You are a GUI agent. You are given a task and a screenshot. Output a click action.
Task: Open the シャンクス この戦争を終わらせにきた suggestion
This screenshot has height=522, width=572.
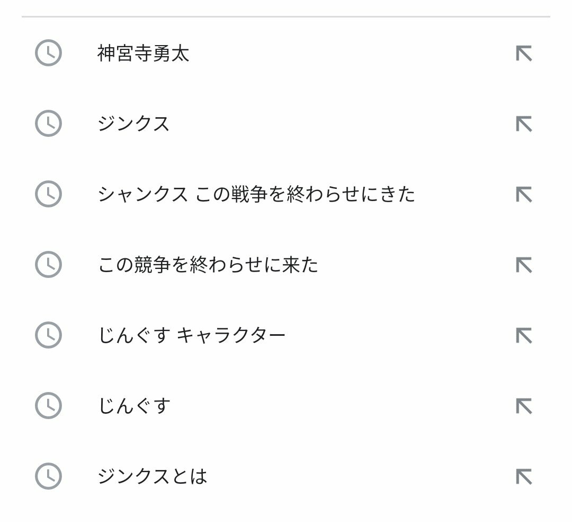(256, 194)
